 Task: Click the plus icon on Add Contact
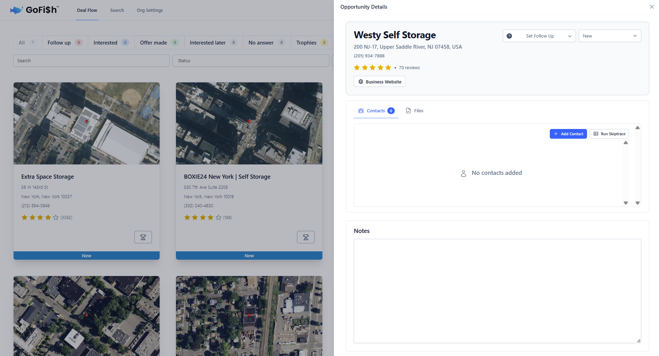tap(556, 134)
